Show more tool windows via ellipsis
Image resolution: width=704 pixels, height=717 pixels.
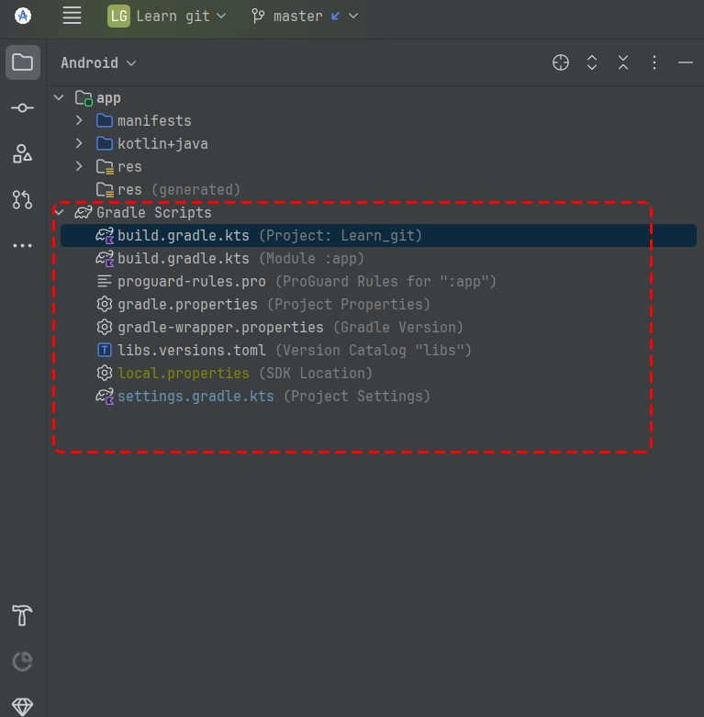23,245
